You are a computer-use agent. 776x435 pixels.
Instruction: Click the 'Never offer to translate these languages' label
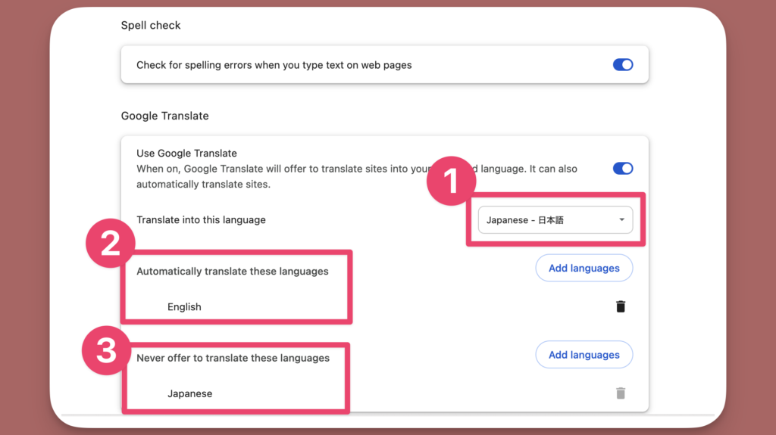[233, 358]
